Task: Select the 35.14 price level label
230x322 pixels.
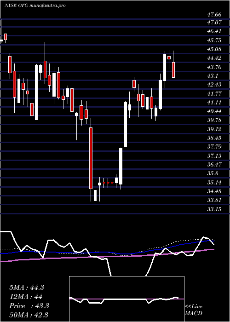Action: pos(214,183)
